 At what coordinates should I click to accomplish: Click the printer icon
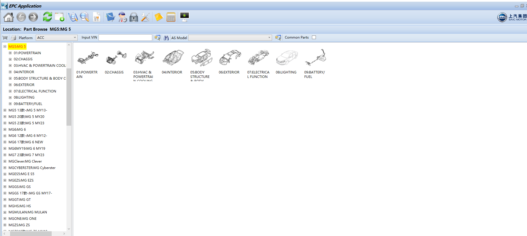coord(13,38)
